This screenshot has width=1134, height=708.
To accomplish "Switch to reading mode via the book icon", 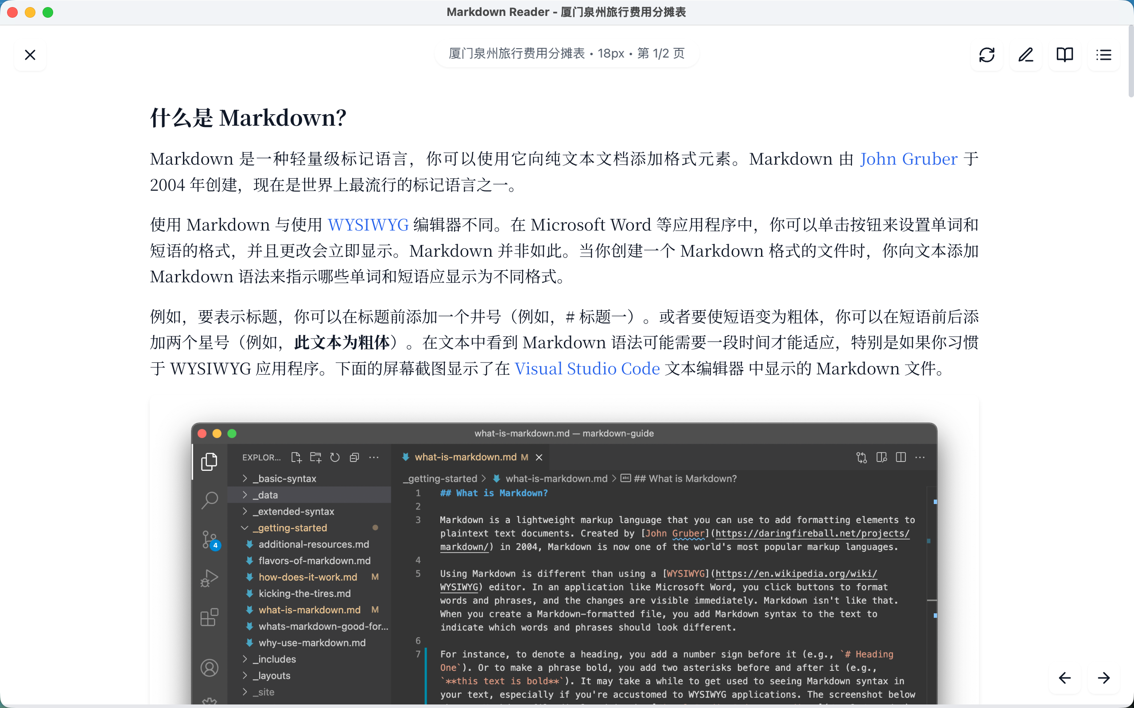I will pos(1064,55).
